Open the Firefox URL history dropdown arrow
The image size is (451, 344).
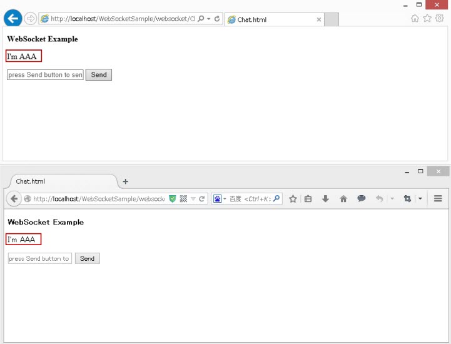coord(193,199)
